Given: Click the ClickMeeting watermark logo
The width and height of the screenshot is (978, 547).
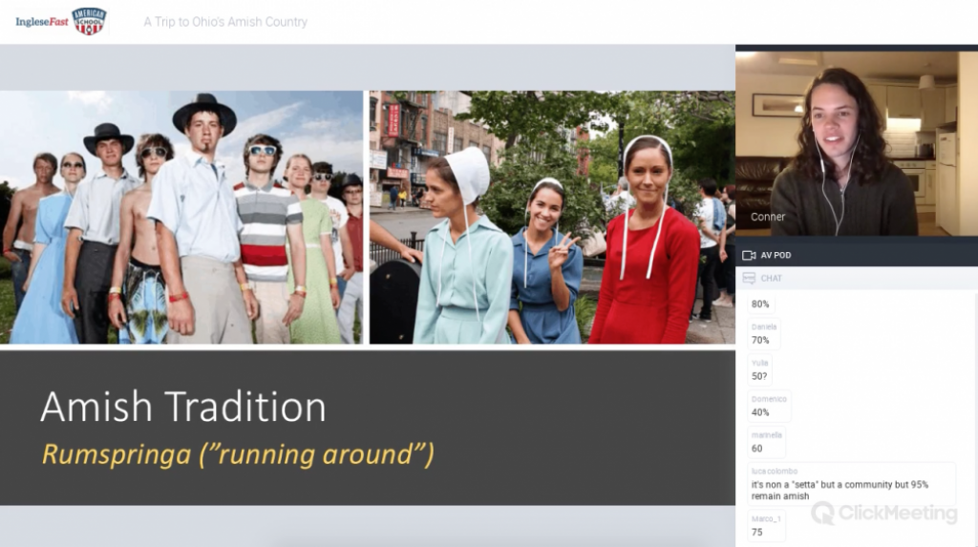Looking at the screenshot, I should click(x=883, y=514).
